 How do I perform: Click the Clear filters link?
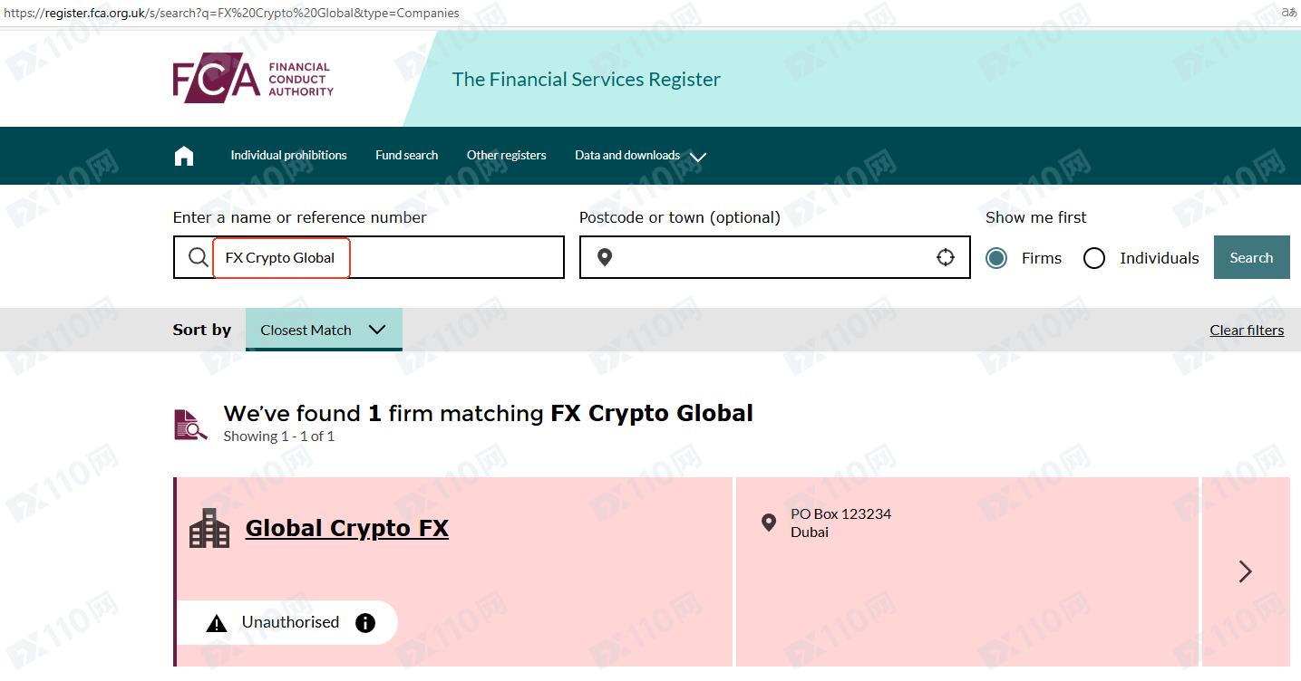(1246, 330)
